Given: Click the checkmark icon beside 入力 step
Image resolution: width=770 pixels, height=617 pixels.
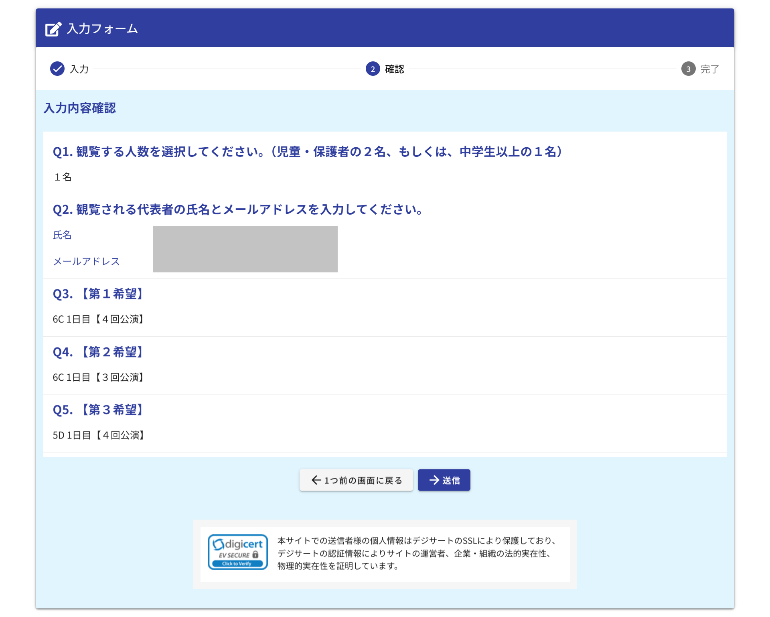Looking at the screenshot, I should click(57, 69).
